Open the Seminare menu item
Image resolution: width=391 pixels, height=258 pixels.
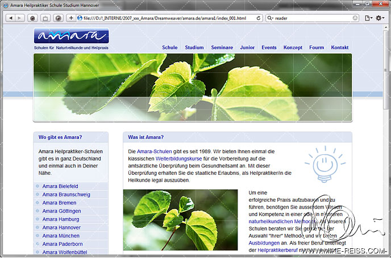222,47
